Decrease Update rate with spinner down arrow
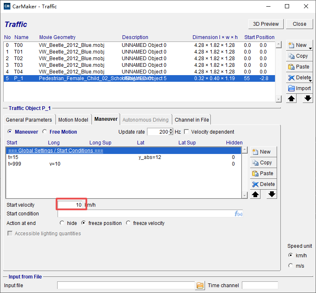316x293 pixels. tap(171, 134)
